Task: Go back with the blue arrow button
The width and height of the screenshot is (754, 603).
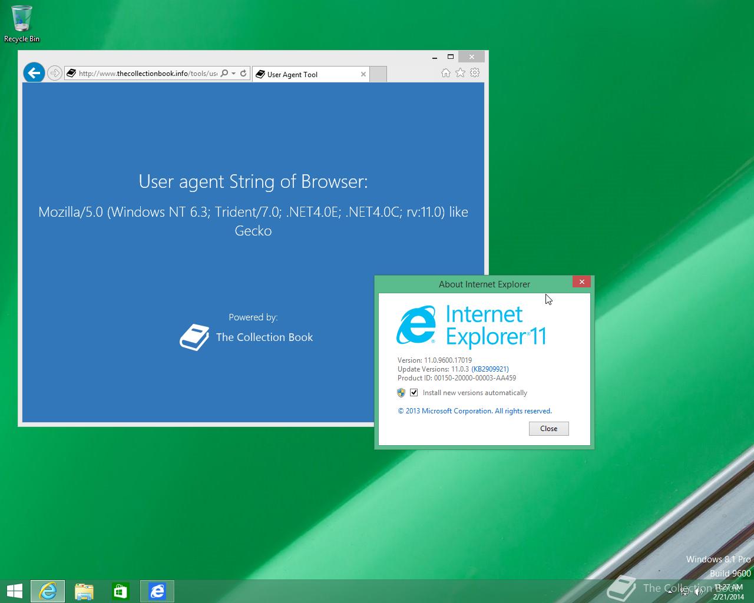Action: pos(34,73)
